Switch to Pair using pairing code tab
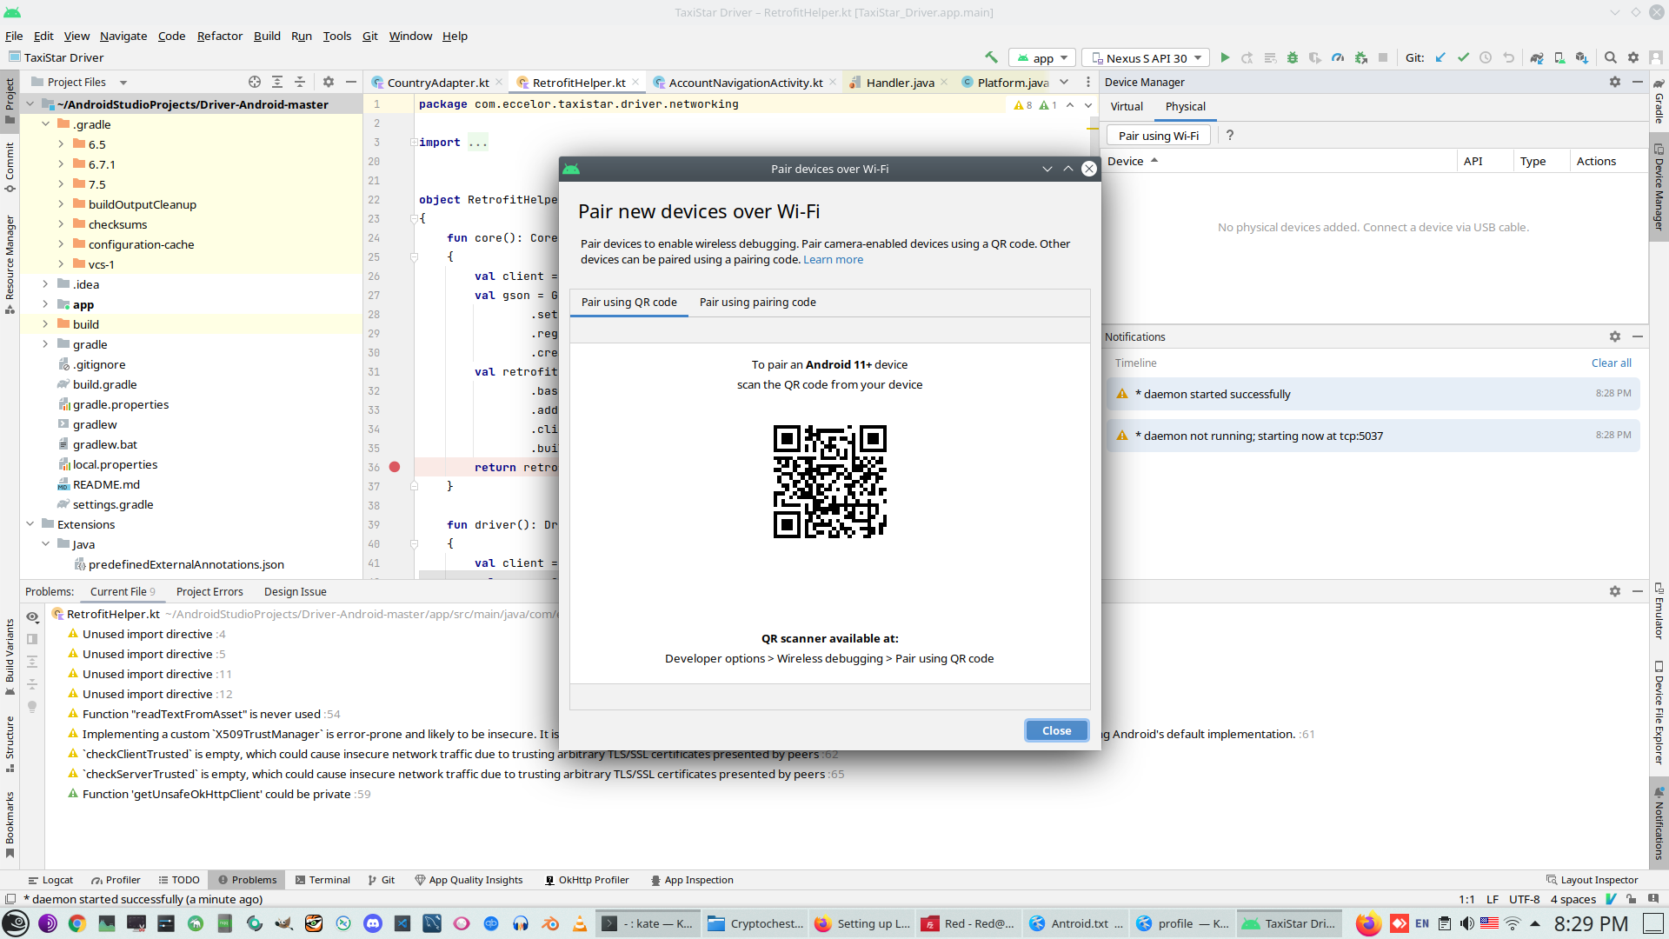 click(x=757, y=302)
